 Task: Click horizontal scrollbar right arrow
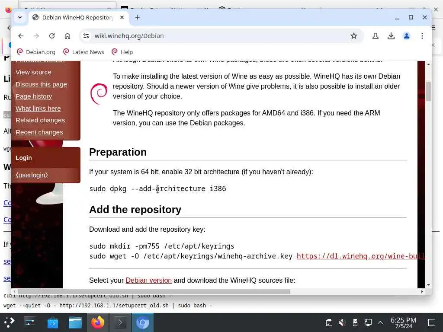point(422,292)
